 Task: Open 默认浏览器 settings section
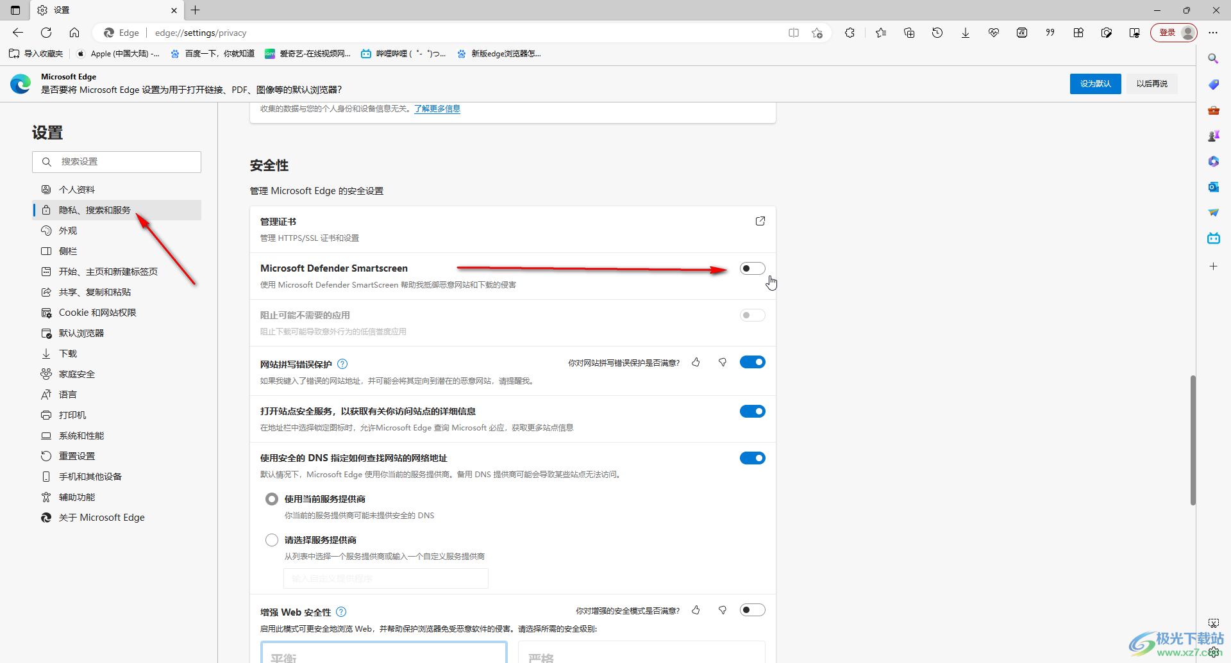tap(117, 333)
